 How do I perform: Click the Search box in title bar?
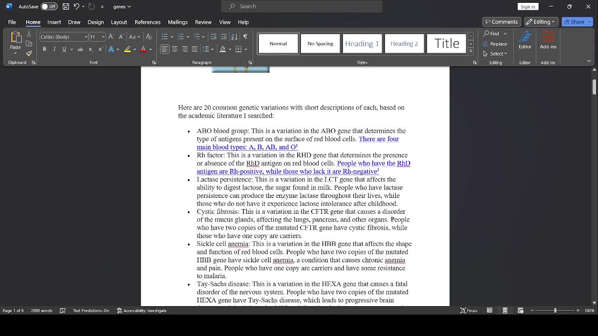[302, 7]
